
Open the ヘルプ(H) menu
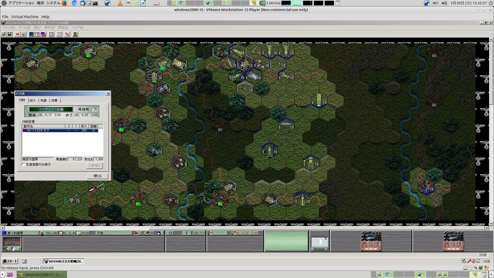[77, 28]
